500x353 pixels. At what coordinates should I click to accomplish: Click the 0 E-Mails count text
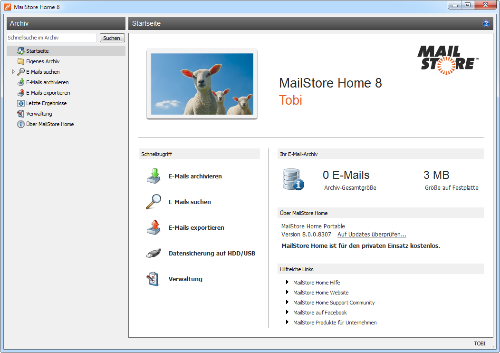click(x=346, y=175)
